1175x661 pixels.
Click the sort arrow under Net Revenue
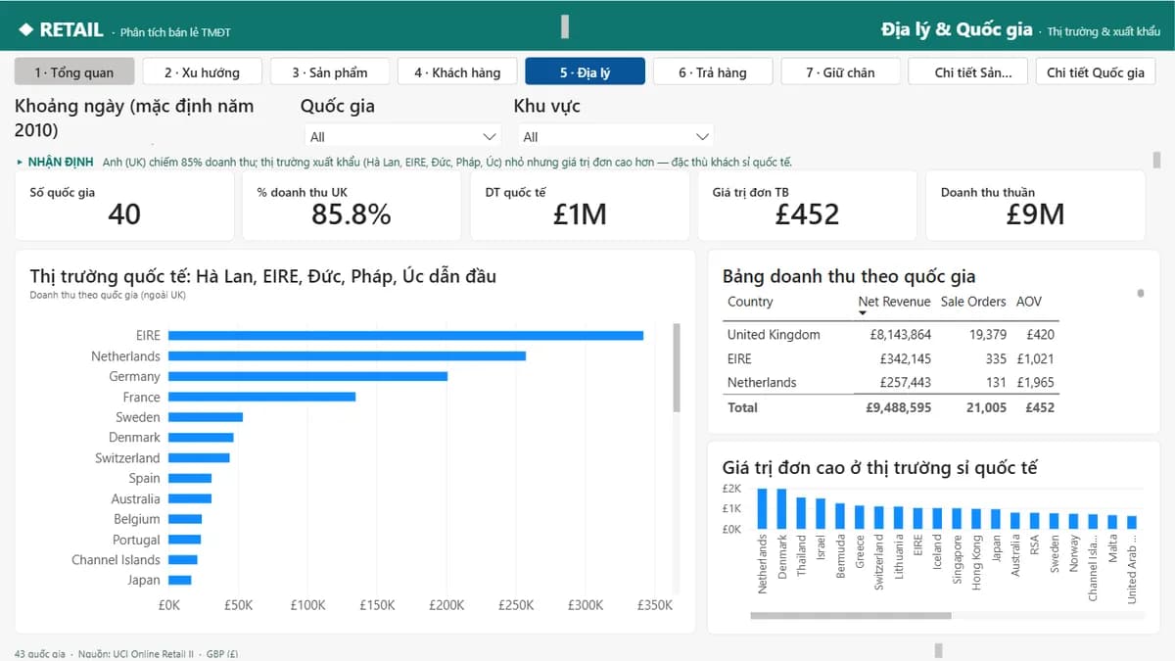pyautogui.click(x=863, y=313)
